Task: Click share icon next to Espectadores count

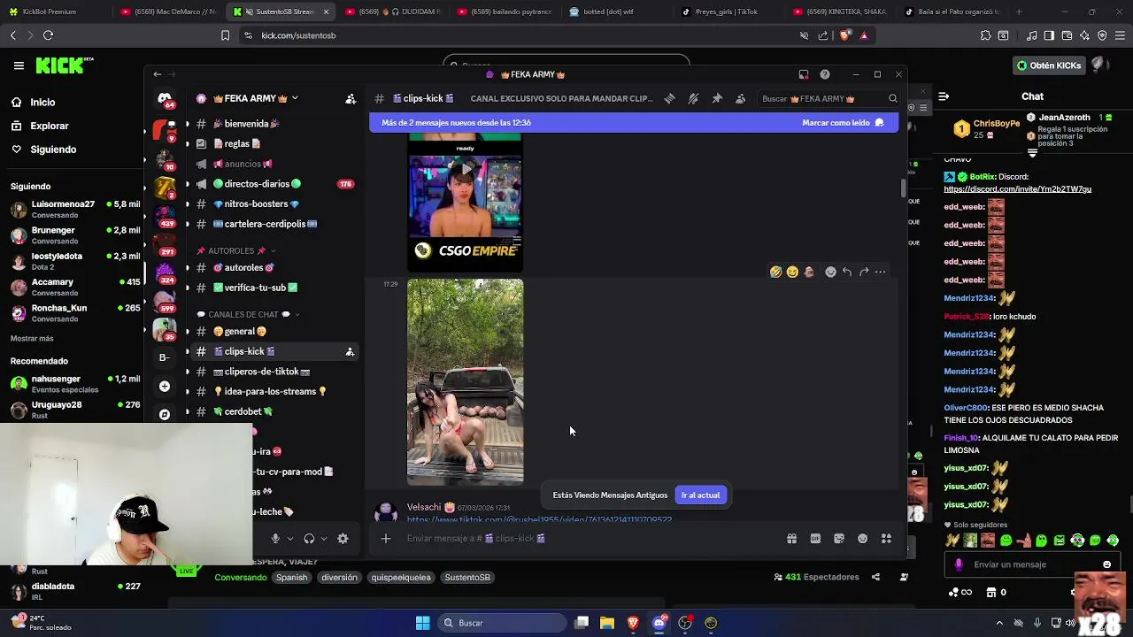Action: (875, 577)
